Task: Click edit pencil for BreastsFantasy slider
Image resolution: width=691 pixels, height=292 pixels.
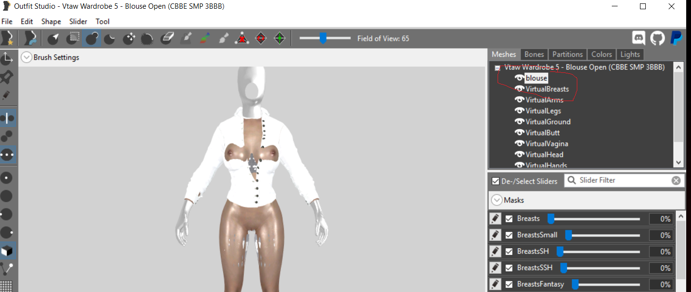Action: point(495,284)
